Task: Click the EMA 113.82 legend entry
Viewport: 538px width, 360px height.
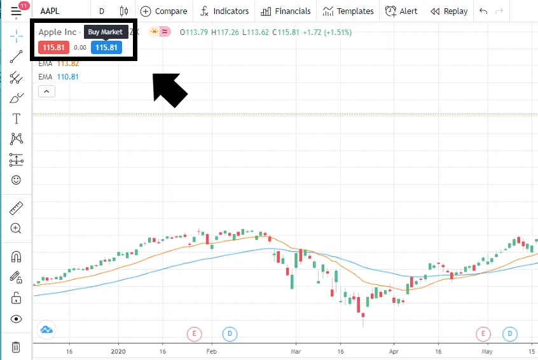Action: pos(59,64)
